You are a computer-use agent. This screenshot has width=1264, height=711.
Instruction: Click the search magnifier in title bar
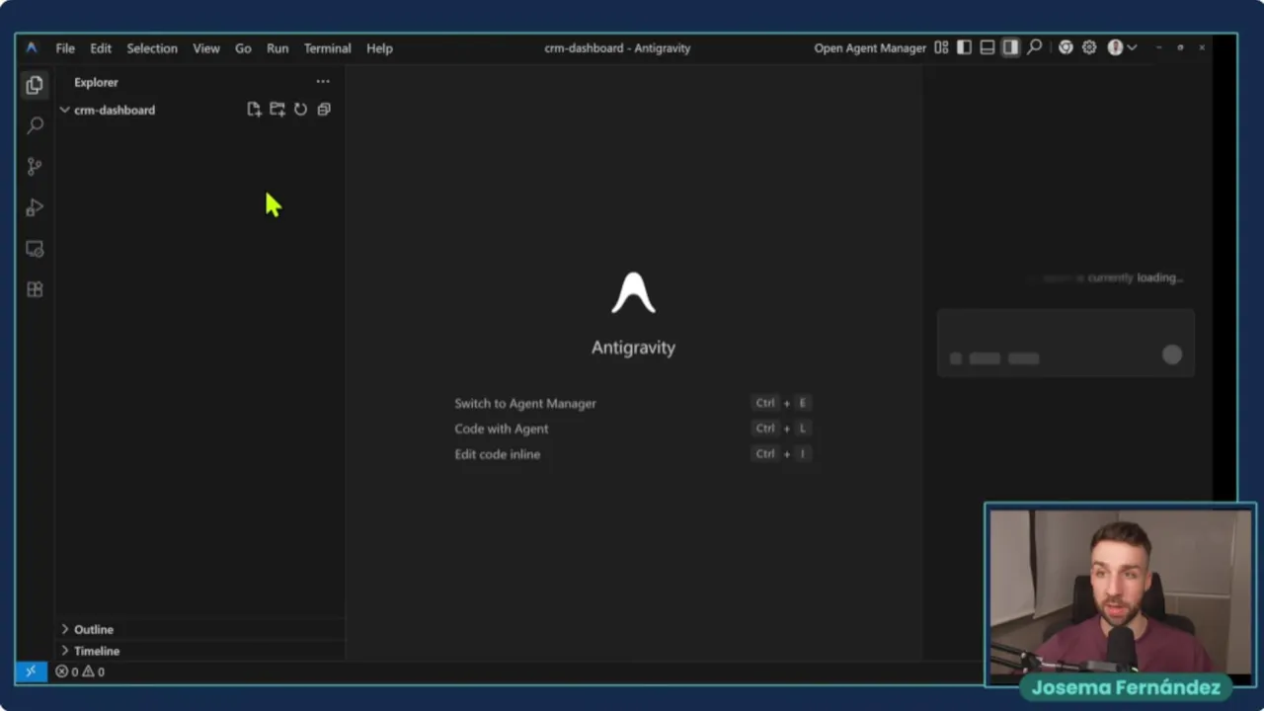tap(1034, 47)
